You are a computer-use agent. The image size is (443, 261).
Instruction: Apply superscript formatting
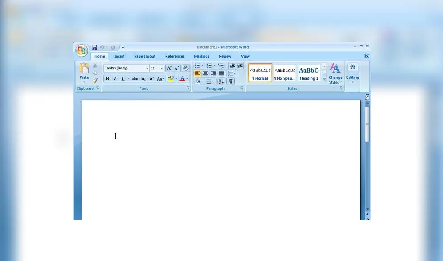coord(151,78)
